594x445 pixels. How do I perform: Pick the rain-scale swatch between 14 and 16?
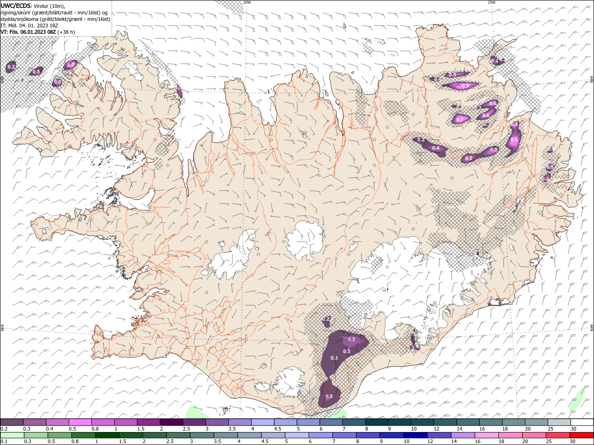[462, 435]
